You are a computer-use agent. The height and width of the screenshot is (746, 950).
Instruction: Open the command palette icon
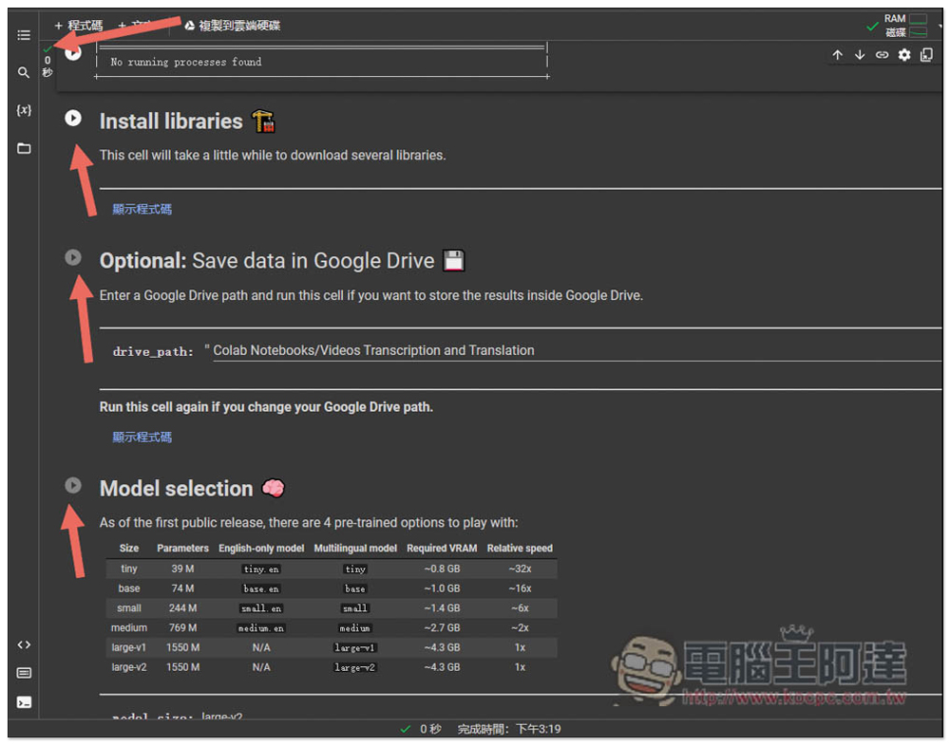(x=24, y=673)
